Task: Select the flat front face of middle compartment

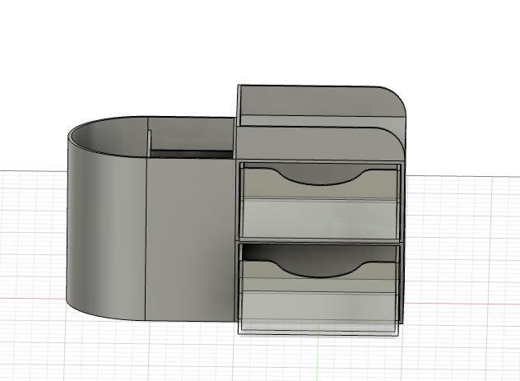Action: tap(191, 239)
